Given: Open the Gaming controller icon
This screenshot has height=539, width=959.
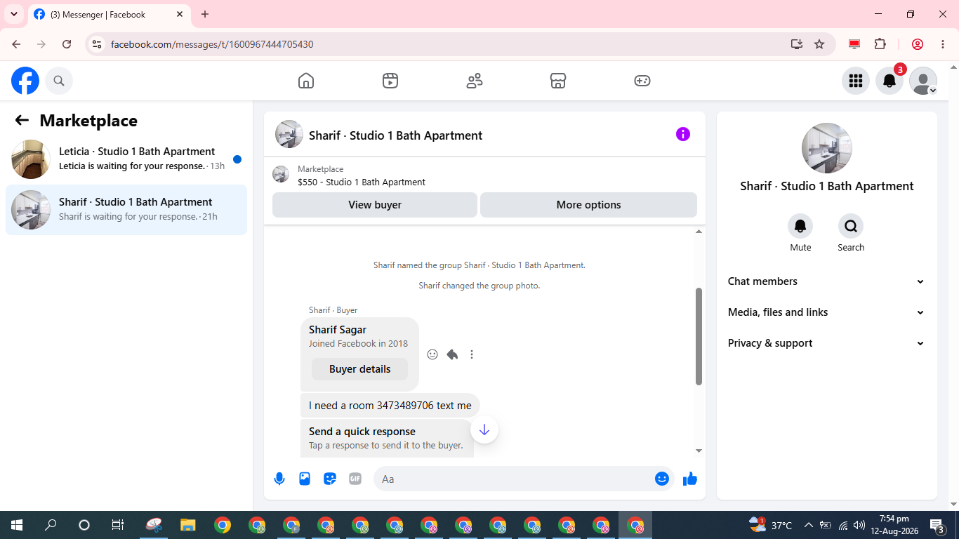Looking at the screenshot, I should (642, 81).
